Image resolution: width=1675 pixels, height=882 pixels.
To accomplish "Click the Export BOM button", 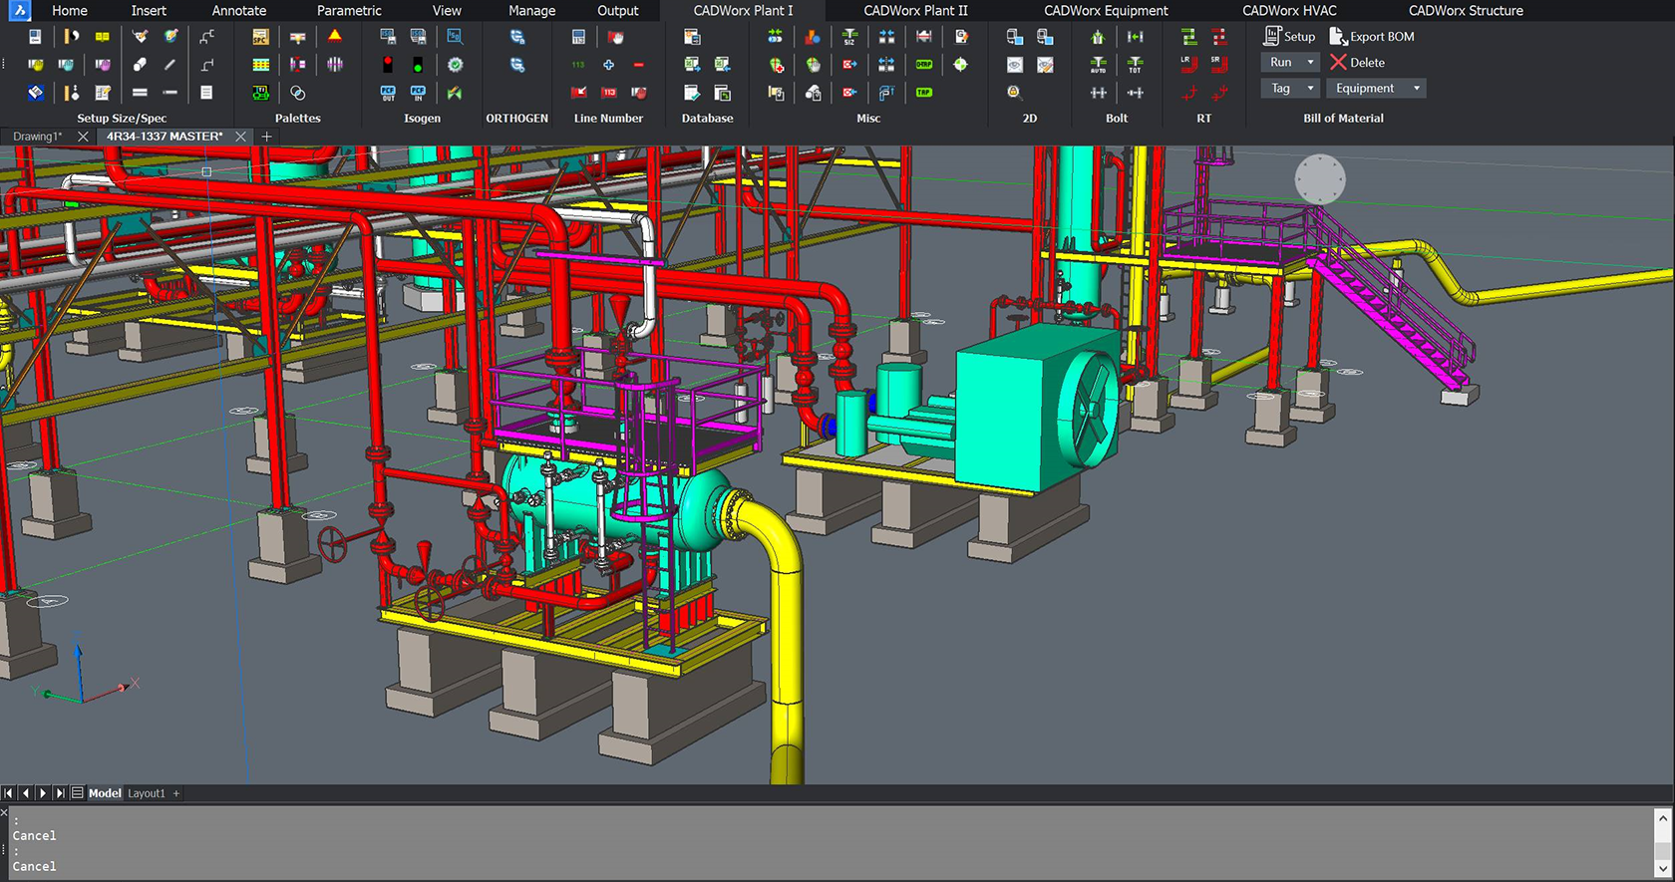I will 1372,36.
